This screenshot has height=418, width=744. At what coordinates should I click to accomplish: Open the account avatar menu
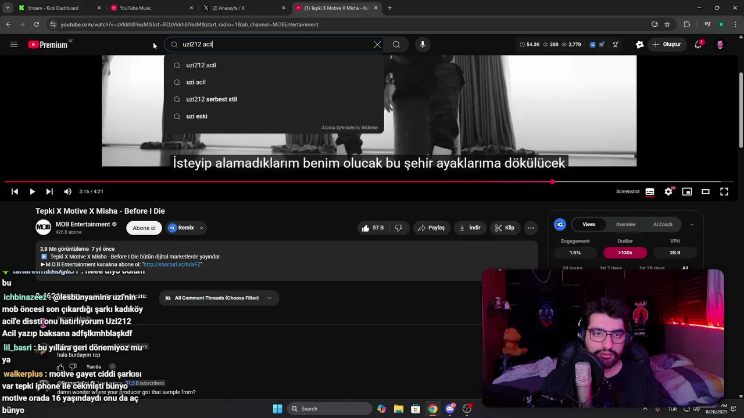[720, 45]
